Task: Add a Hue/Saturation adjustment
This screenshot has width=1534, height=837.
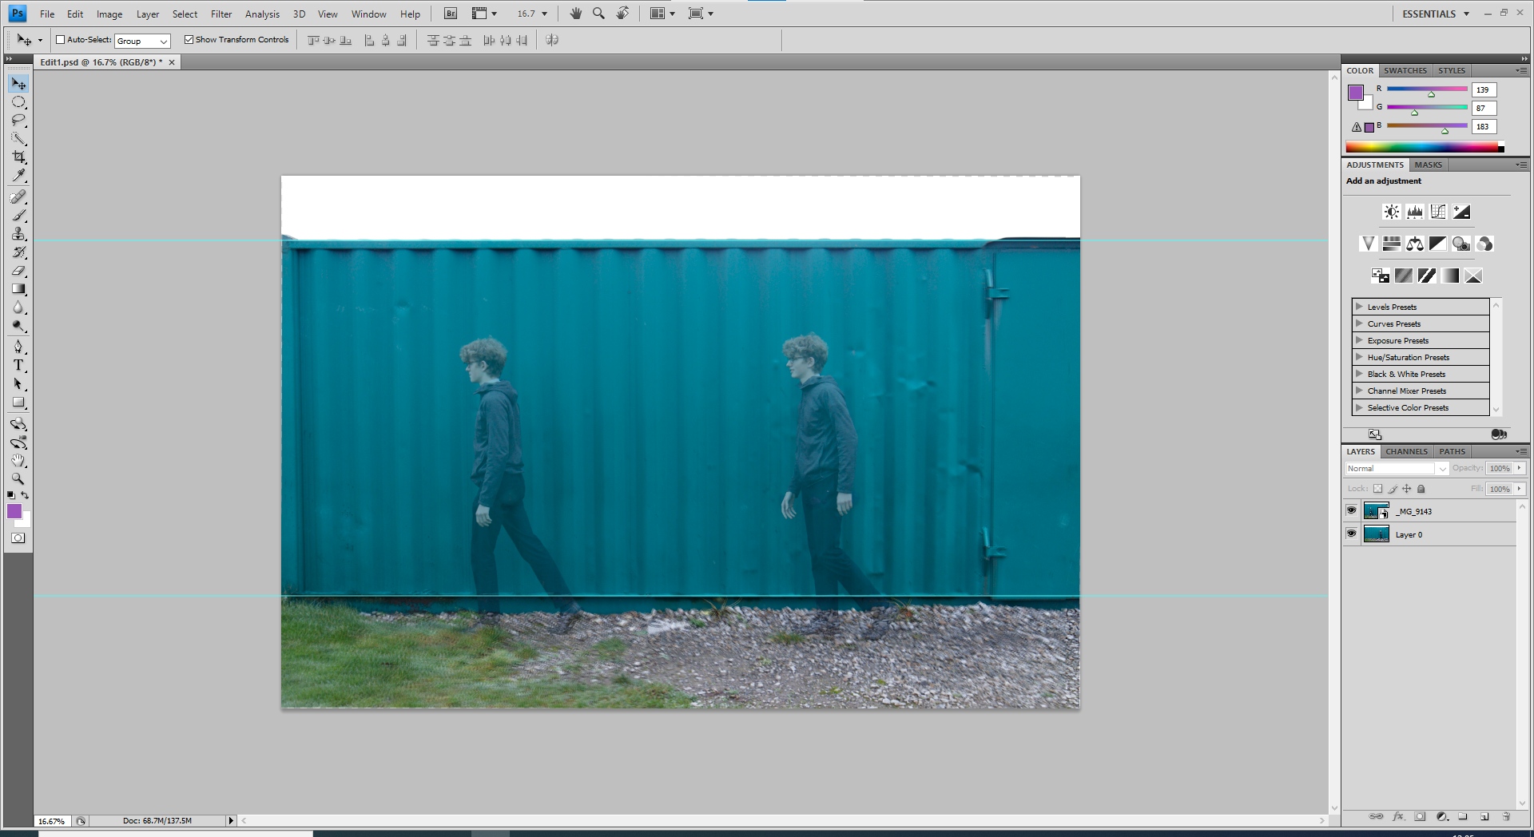Action: click(1392, 244)
